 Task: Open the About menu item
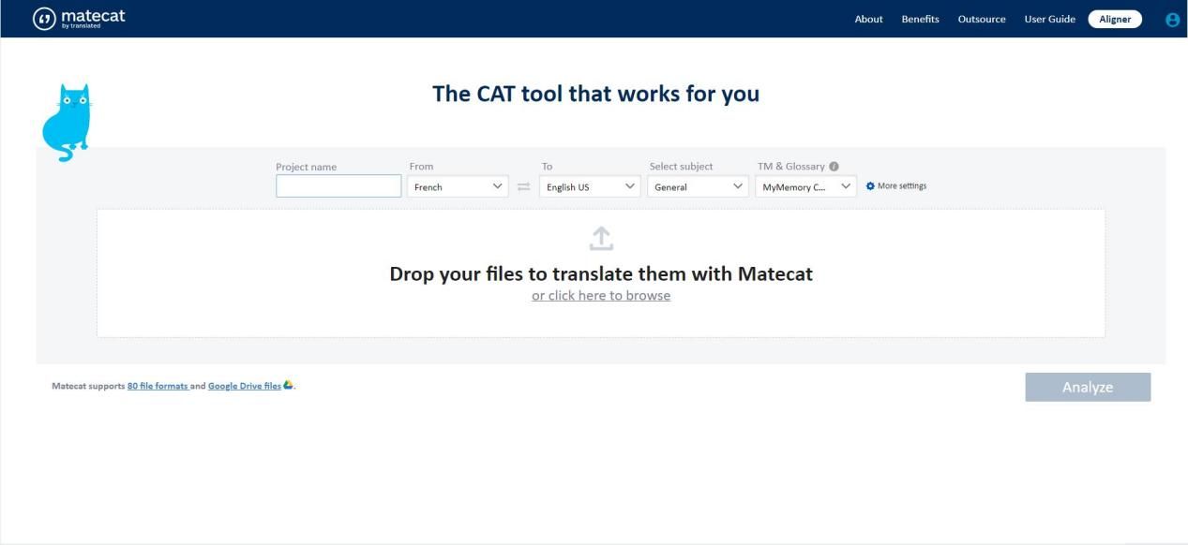868,20
